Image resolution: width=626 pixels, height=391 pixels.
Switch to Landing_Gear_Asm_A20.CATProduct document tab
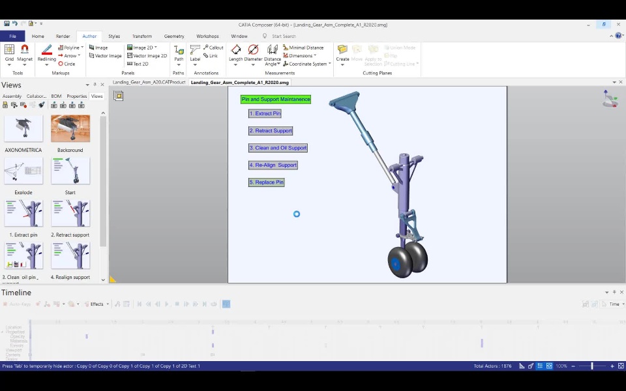(149, 82)
